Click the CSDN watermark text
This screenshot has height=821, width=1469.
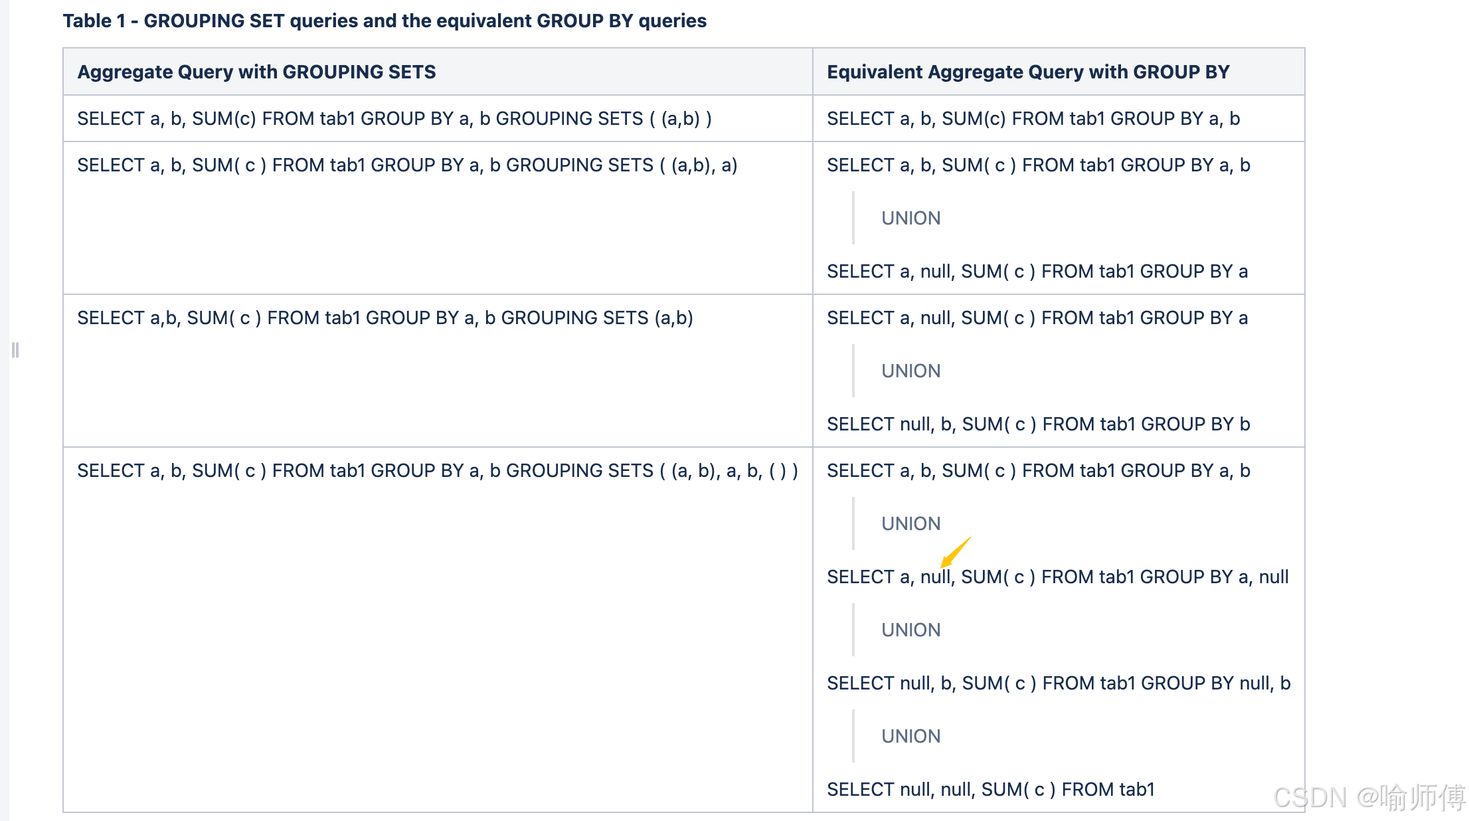1368,797
